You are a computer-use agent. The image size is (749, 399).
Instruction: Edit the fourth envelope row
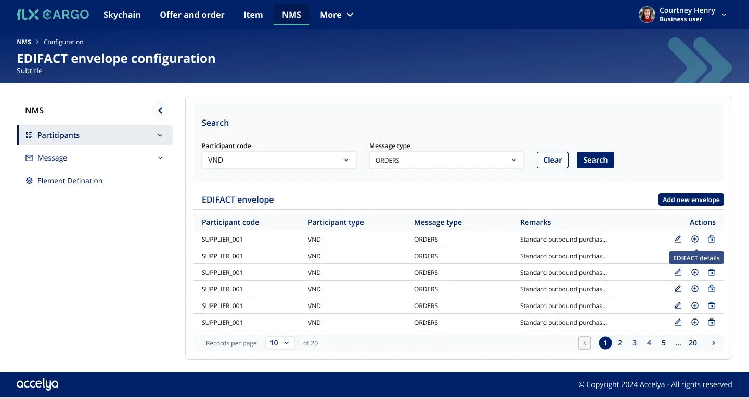click(x=678, y=289)
